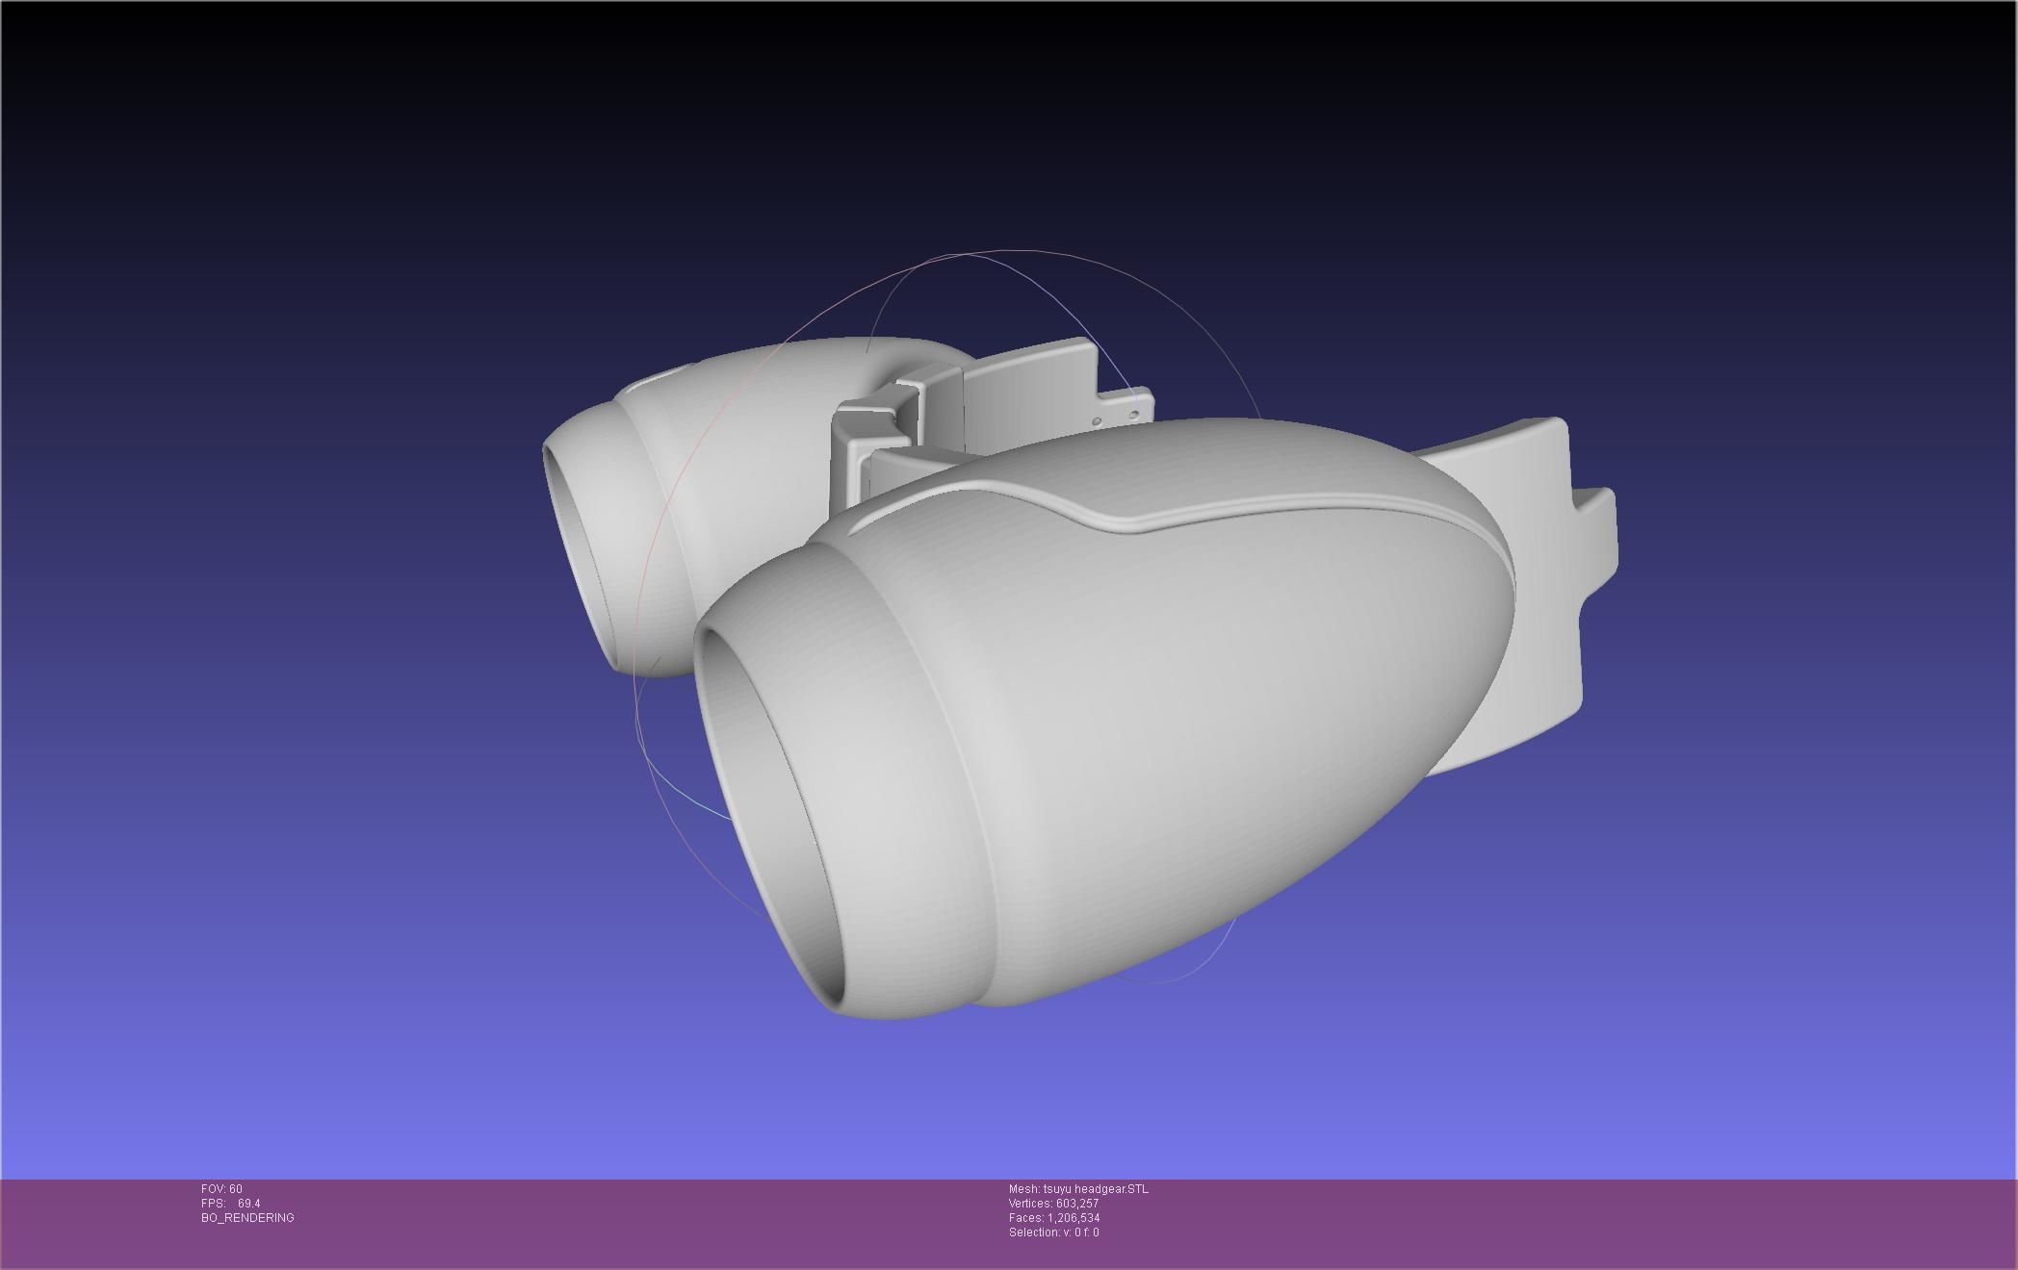
Task: Click the 'Faces: 1,206,534' readout
Action: tap(1054, 1218)
